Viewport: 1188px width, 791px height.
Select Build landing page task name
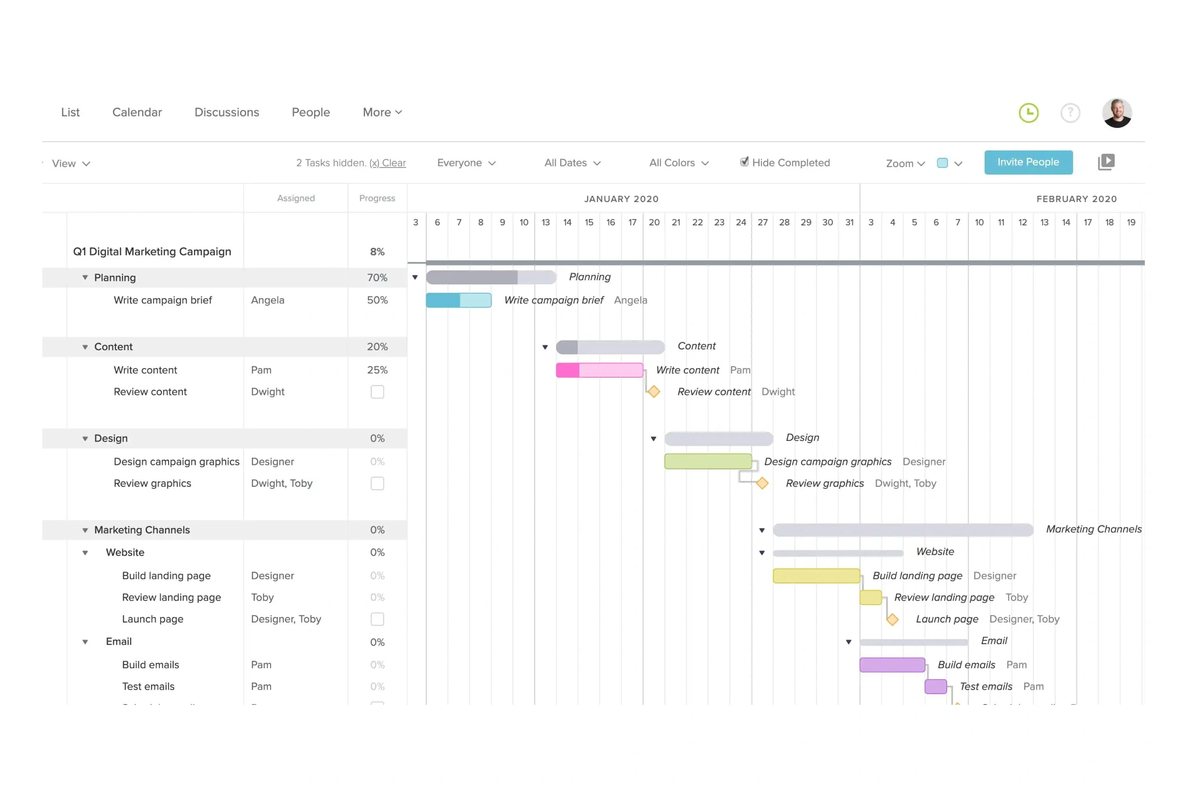166,575
